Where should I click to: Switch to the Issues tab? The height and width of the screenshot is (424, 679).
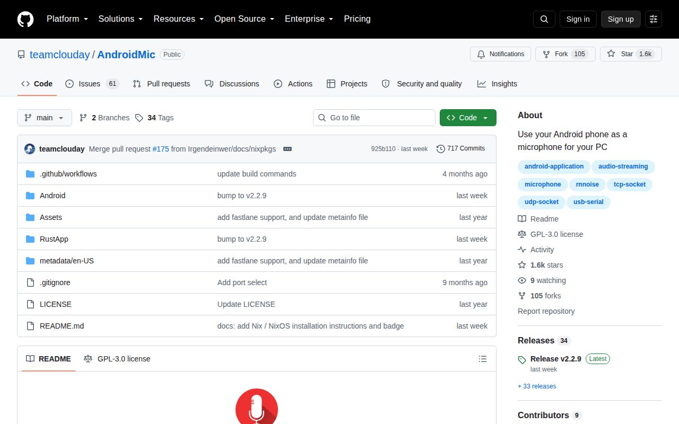coord(92,84)
